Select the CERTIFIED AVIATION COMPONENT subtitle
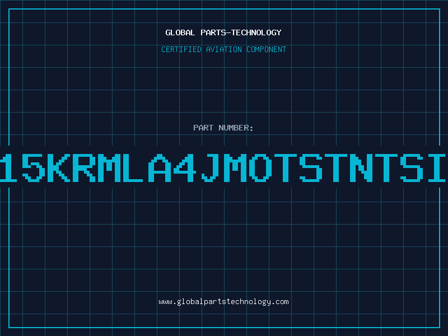448x336 pixels. (223, 49)
